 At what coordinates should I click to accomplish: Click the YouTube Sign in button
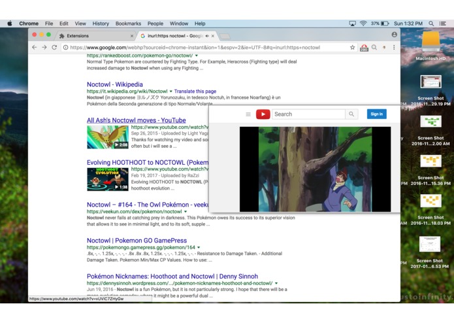376,114
